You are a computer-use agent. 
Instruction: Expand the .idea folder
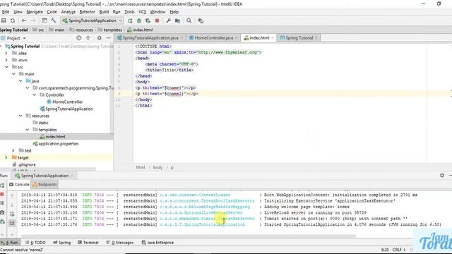point(6,53)
